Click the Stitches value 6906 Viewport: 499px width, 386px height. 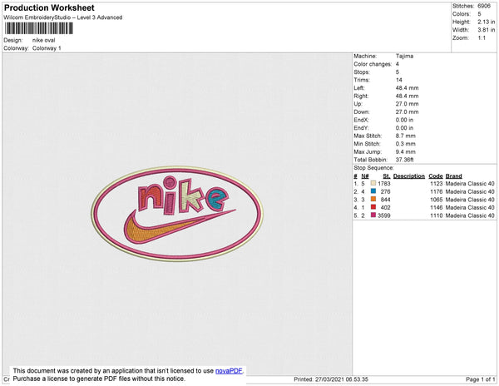(x=484, y=6)
